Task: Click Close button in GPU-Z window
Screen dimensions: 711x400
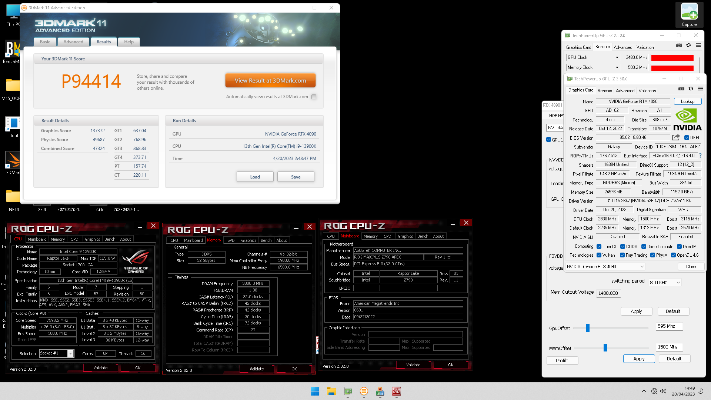Action: click(x=691, y=266)
